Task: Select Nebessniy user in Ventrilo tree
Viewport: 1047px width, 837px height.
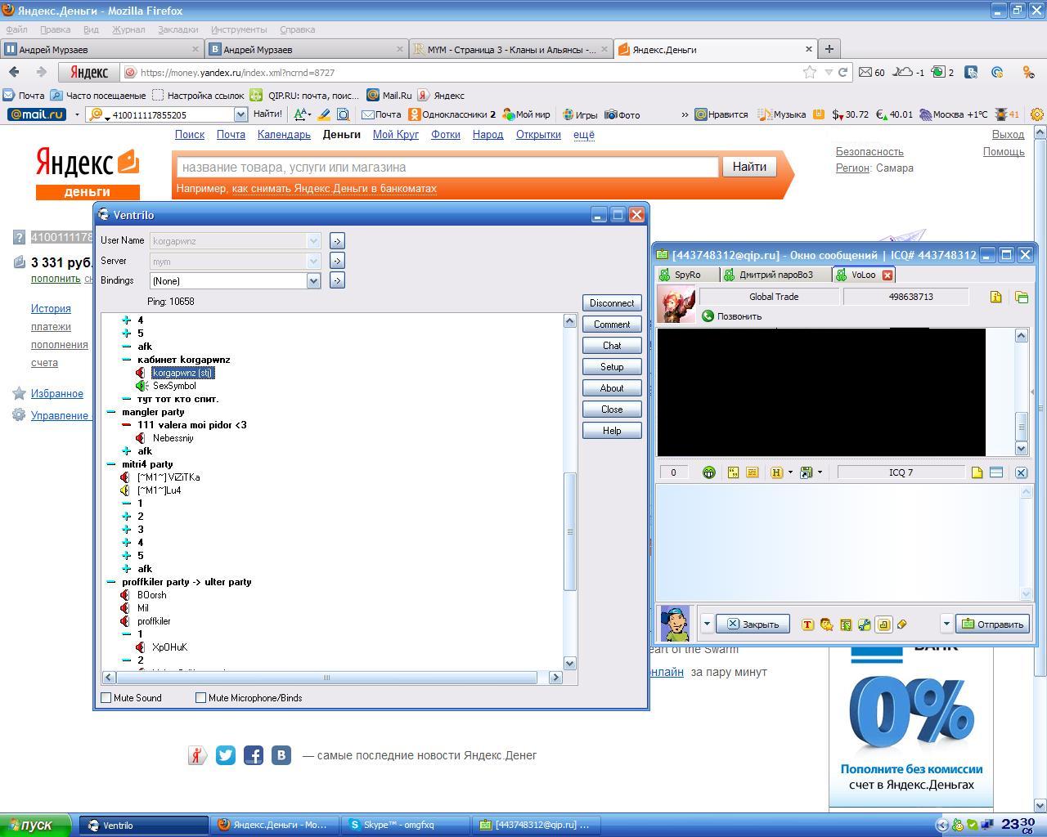Action: coord(173,438)
